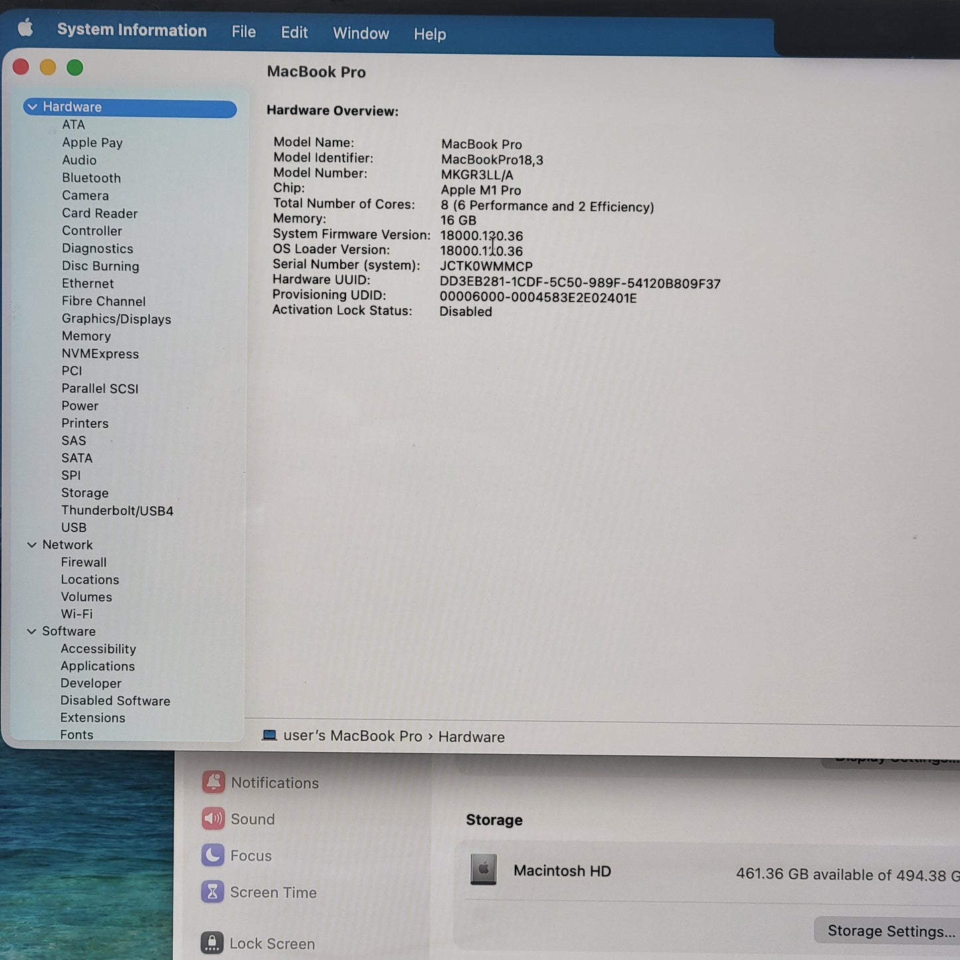Image resolution: width=960 pixels, height=960 pixels.
Task: Click the laptop icon in path bar
Action: [269, 735]
